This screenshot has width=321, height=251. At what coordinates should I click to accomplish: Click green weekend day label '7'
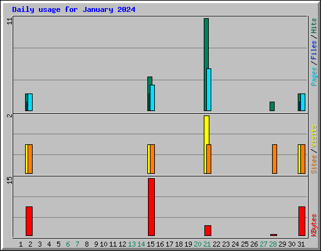[77, 244]
